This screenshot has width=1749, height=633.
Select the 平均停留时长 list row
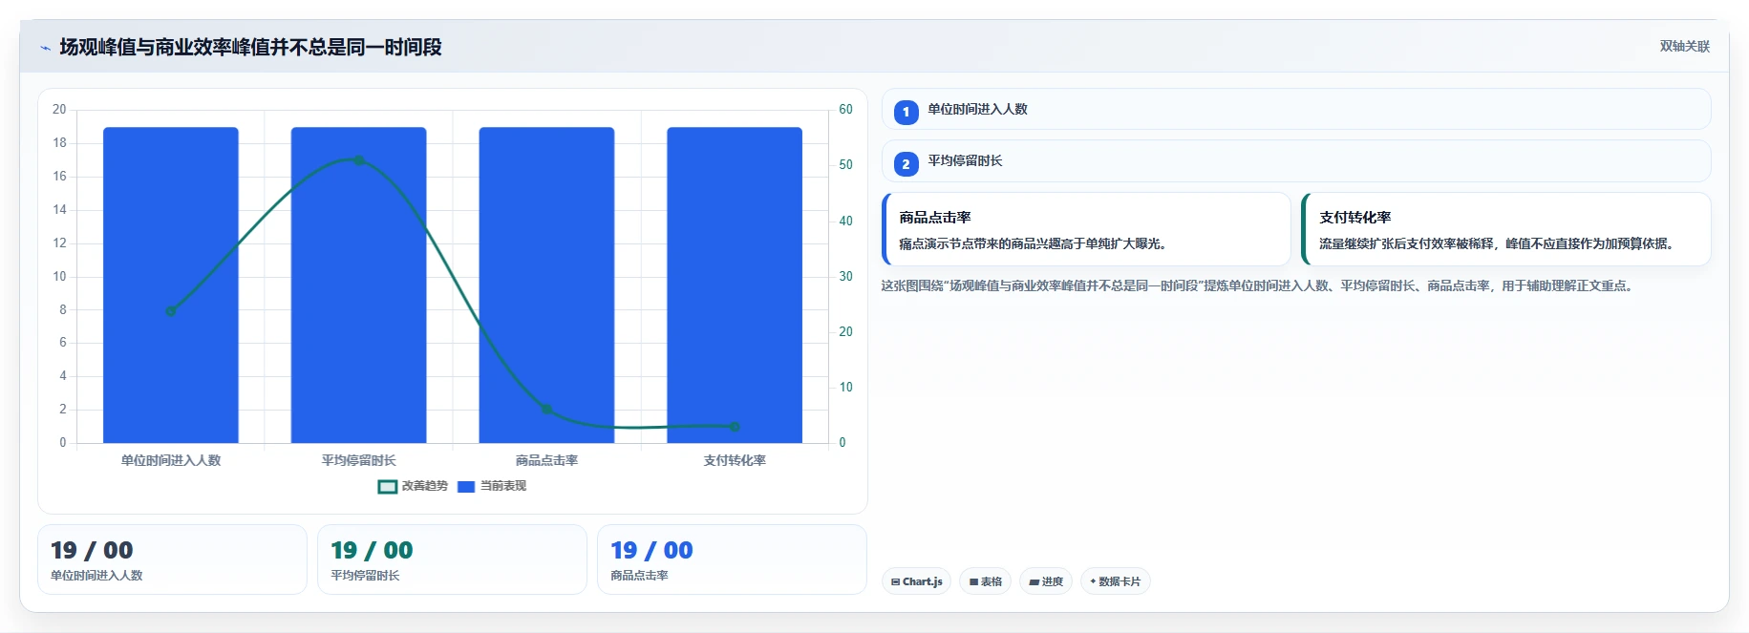1296,160
